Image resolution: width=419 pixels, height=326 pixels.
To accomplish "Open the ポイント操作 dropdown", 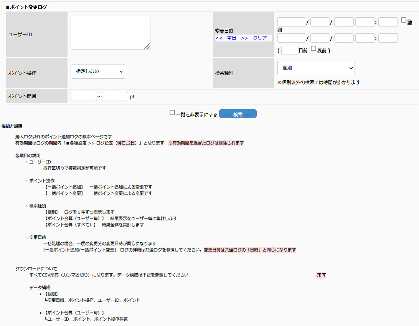I will (98, 71).
